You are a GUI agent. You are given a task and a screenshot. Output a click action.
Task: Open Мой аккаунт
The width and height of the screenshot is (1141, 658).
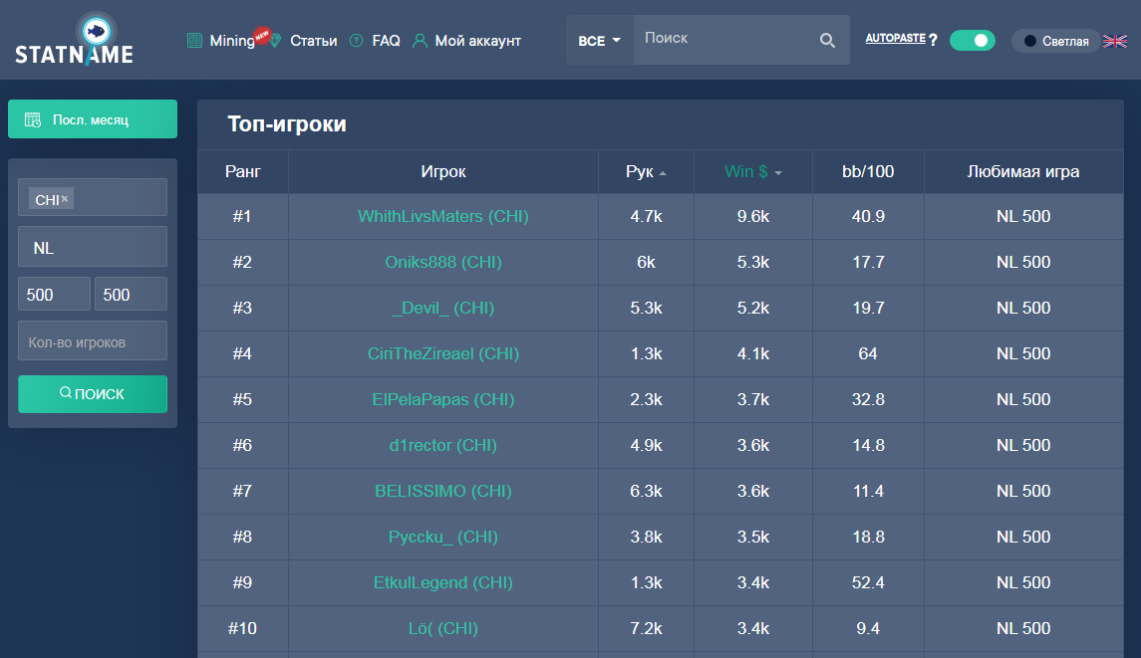tap(478, 41)
